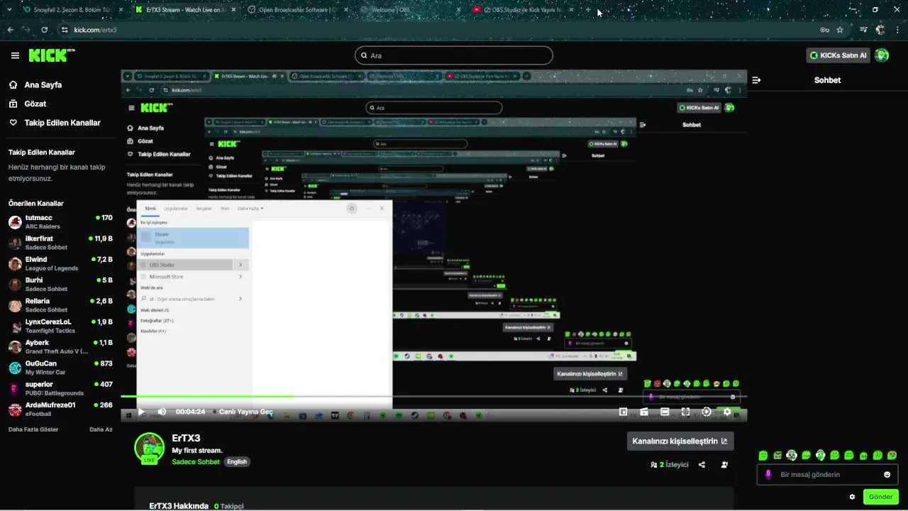Click Daha Fazla Göster
The image size is (908, 511).
[33, 429]
